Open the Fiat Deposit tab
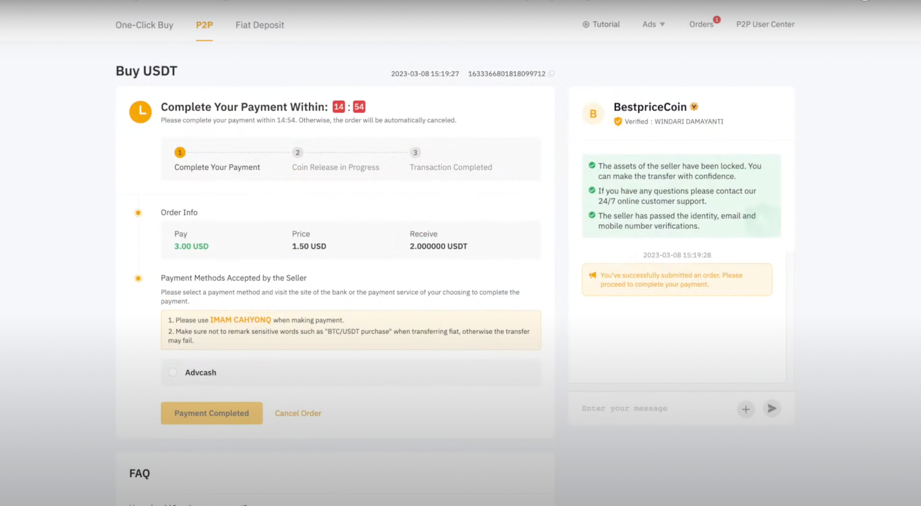The image size is (921, 506). 260,25
